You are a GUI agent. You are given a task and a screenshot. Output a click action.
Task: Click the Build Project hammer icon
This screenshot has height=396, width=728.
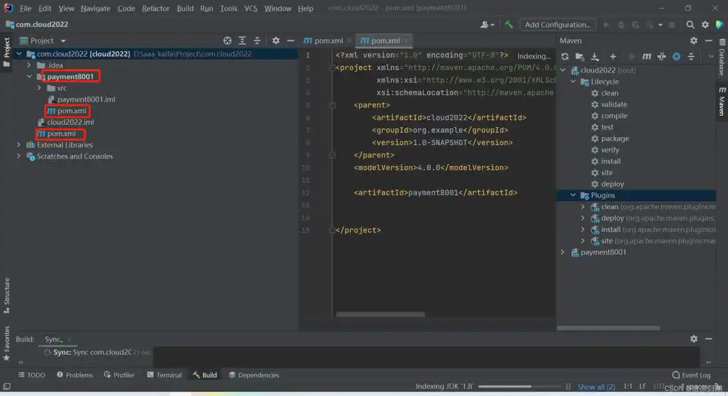coord(509,25)
